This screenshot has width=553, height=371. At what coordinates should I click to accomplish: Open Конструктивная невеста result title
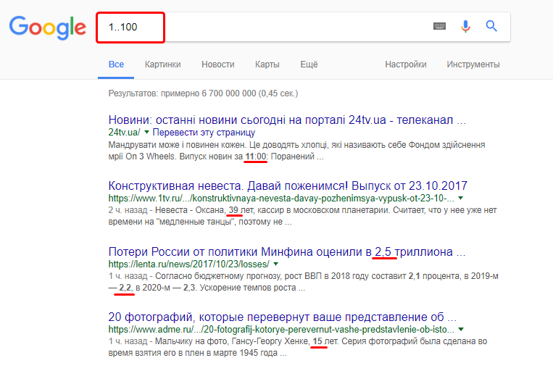pyautogui.click(x=288, y=185)
